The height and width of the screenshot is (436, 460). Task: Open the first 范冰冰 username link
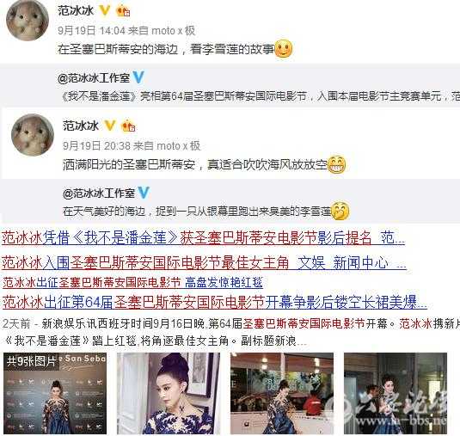pos(76,11)
